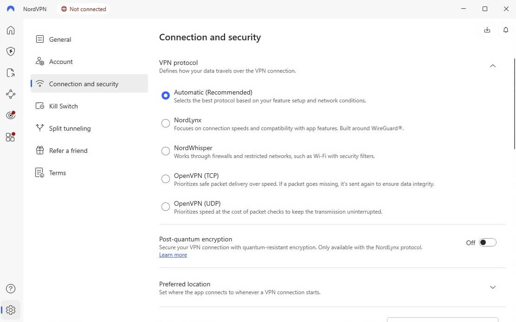The height and width of the screenshot is (322, 516).
Task: Open the download updates icon
Action: click(x=487, y=30)
